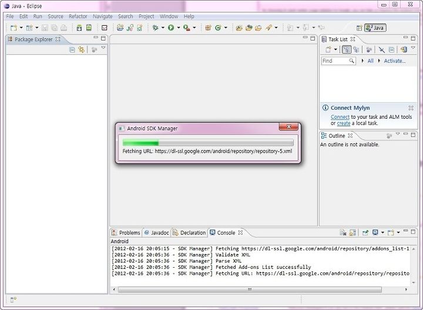Switch to the Problems tab

(x=126, y=232)
